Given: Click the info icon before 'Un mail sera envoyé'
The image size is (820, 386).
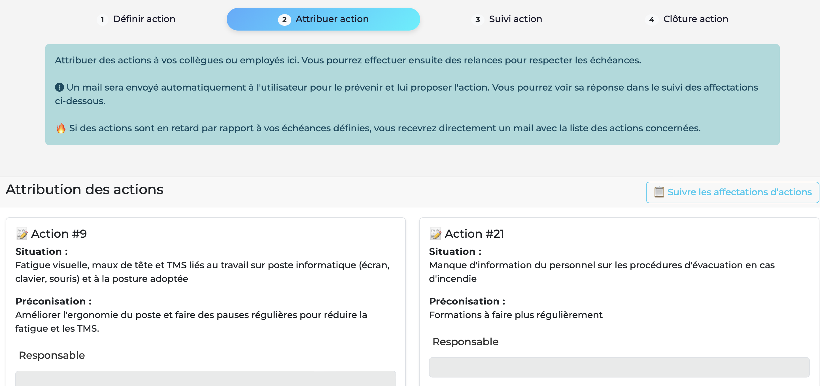Looking at the screenshot, I should (59, 87).
